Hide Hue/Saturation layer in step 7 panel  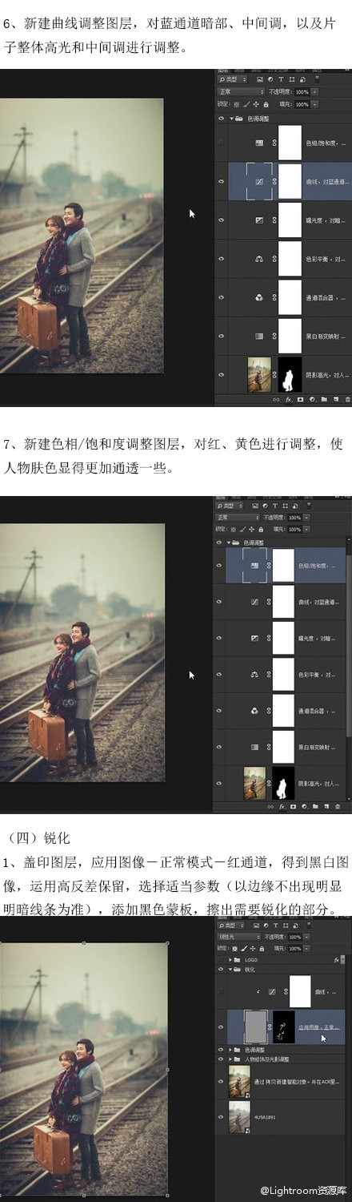pos(219,565)
